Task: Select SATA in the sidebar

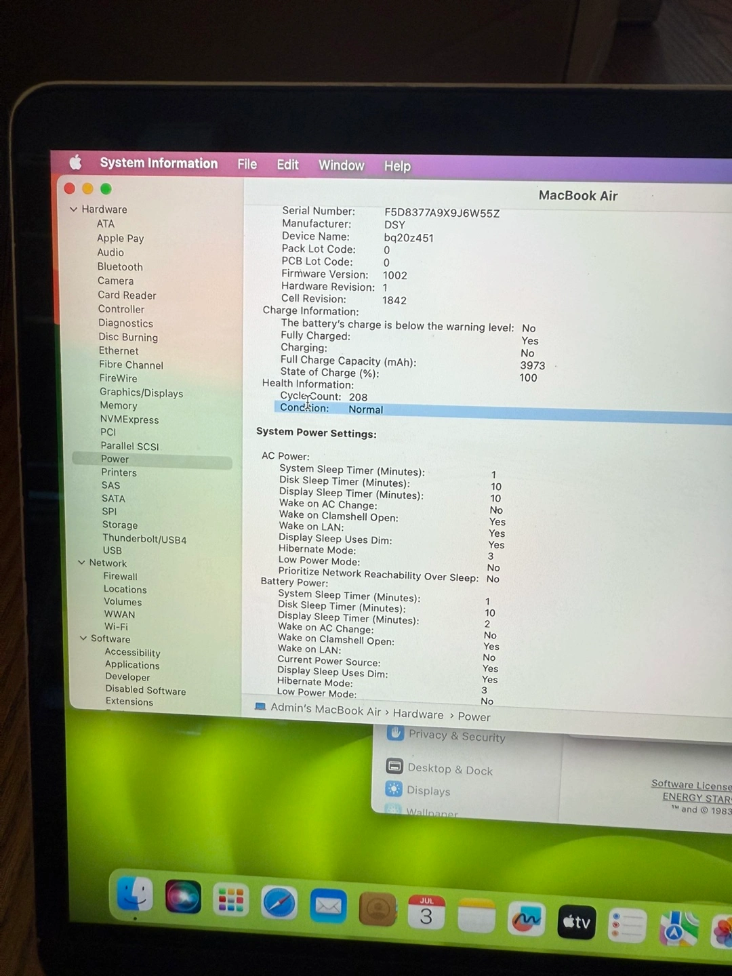Action: [x=114, y=498]
